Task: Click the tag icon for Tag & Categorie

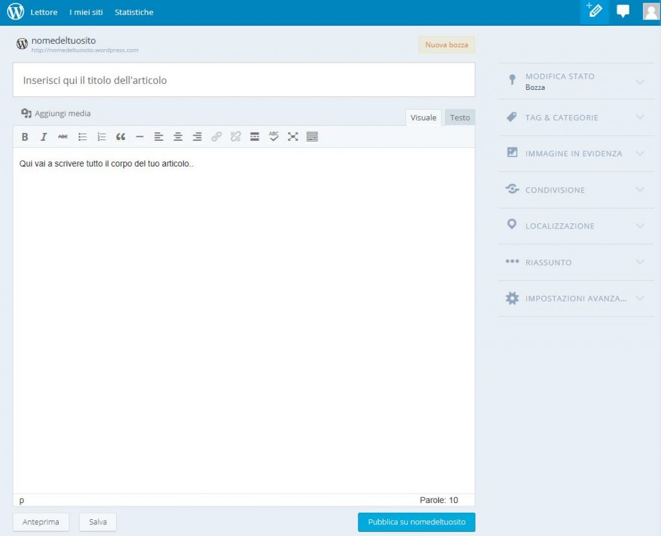Action: 511,117
